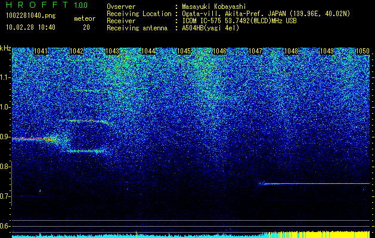Click the echo trace near 0.95 kHz at 1042
375x238 pixels.
coord(87,121)
